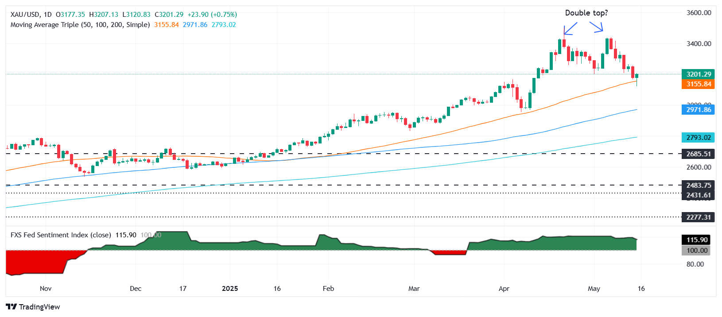Click the right blue double-top arrow
722x317 pixels.
(x=597, y=27)
